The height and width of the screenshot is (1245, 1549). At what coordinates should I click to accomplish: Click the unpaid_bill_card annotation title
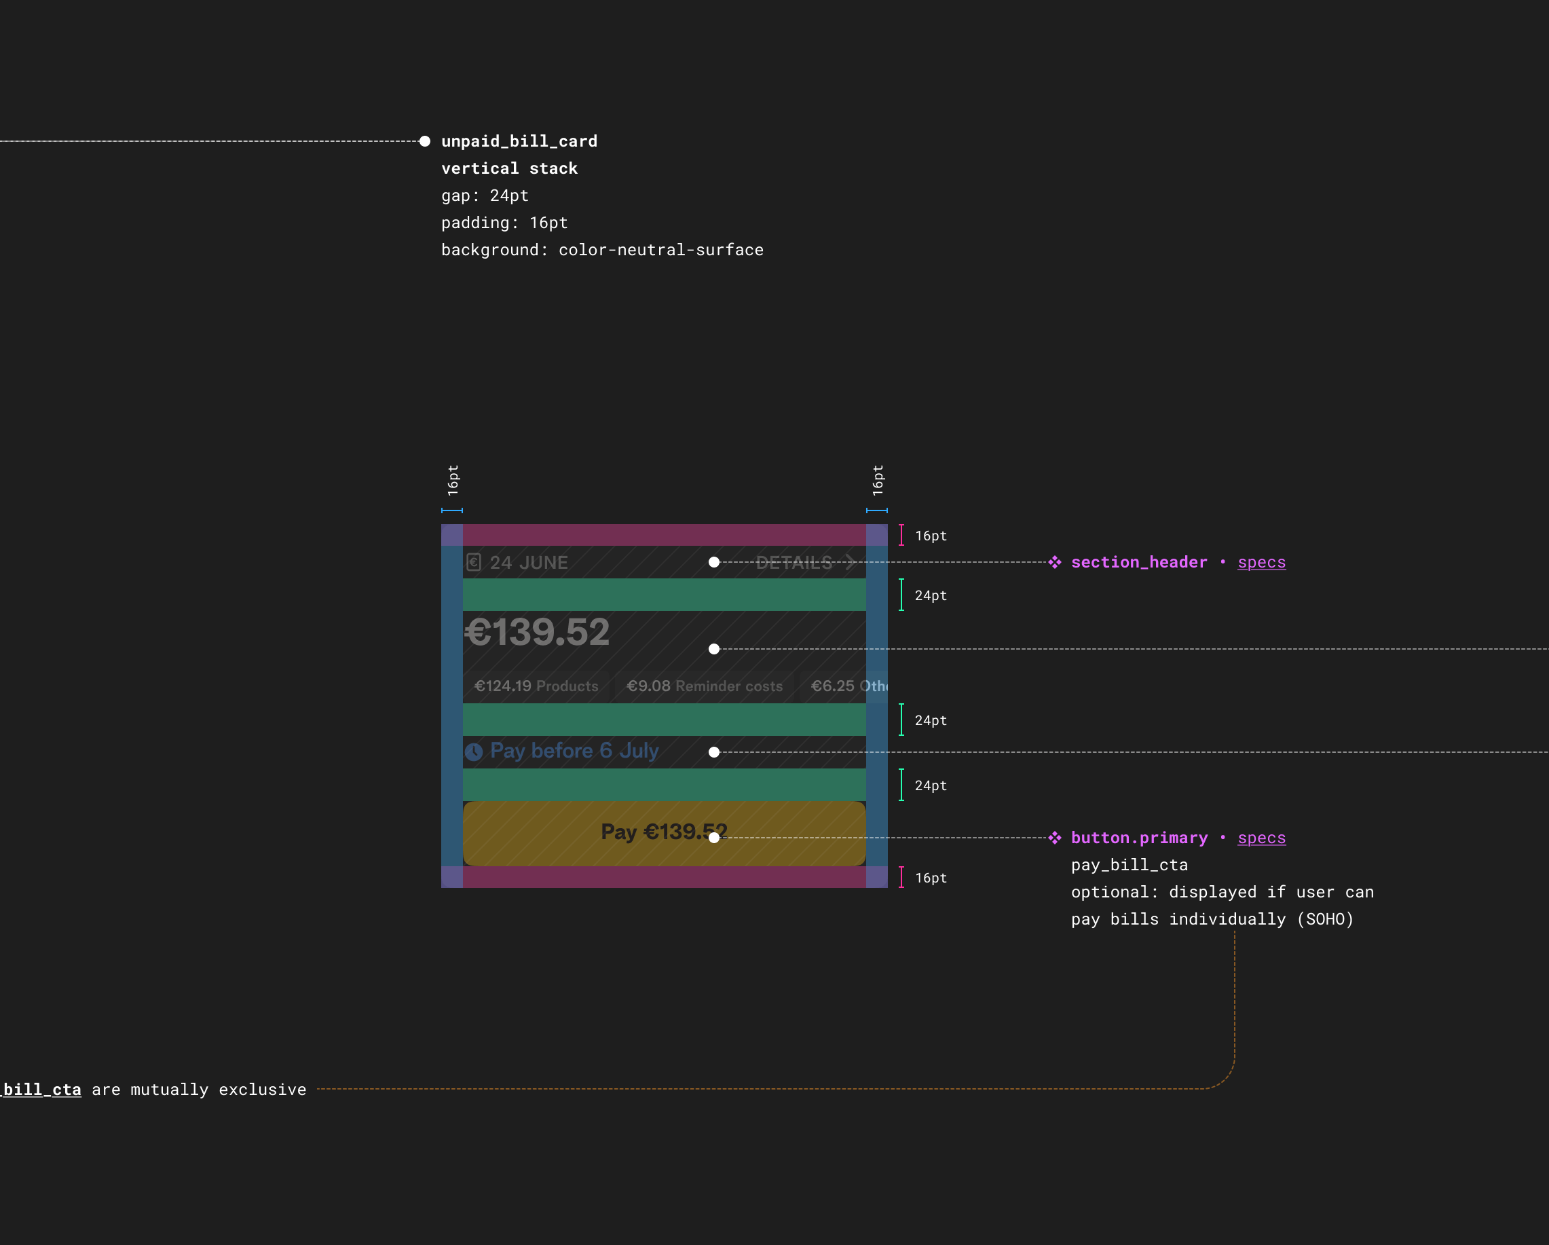pyautogui.click(x=519, y=141)
